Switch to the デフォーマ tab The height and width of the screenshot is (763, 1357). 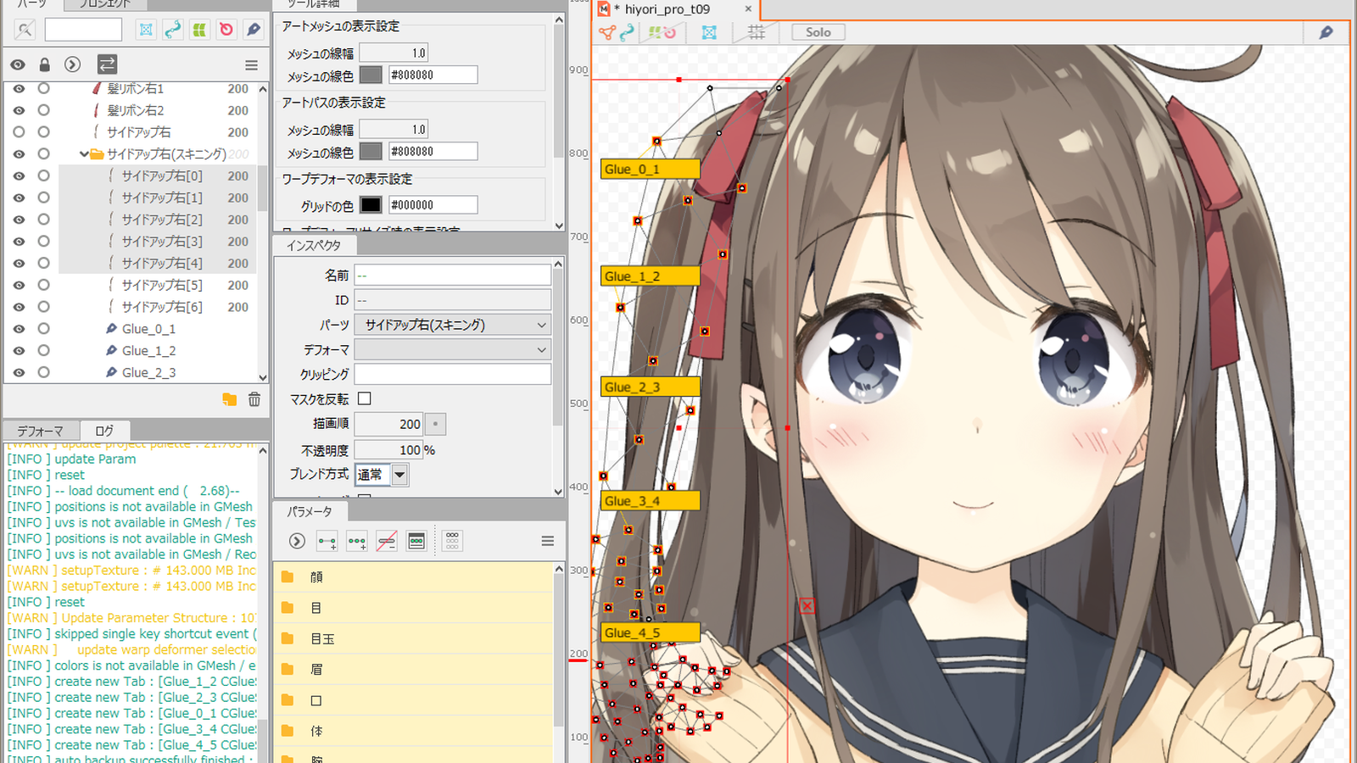tap(40, 431)
